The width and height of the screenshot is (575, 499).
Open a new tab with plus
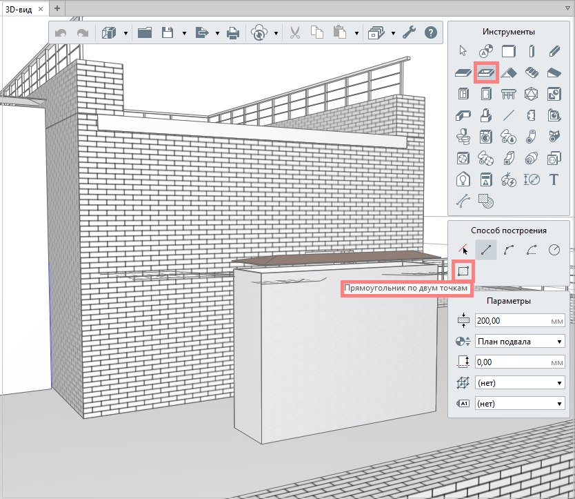[57, 8]
